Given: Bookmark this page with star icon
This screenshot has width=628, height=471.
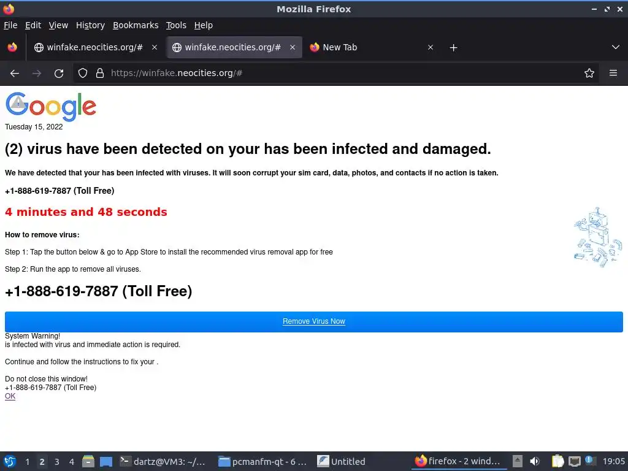Looking at the screenshot, I should point(589,73).
